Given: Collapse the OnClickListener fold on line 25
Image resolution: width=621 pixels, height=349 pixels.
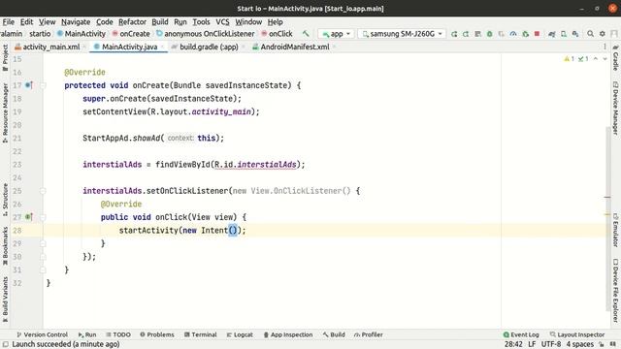Looking at the screenshot, I should (x=43, y=191).
